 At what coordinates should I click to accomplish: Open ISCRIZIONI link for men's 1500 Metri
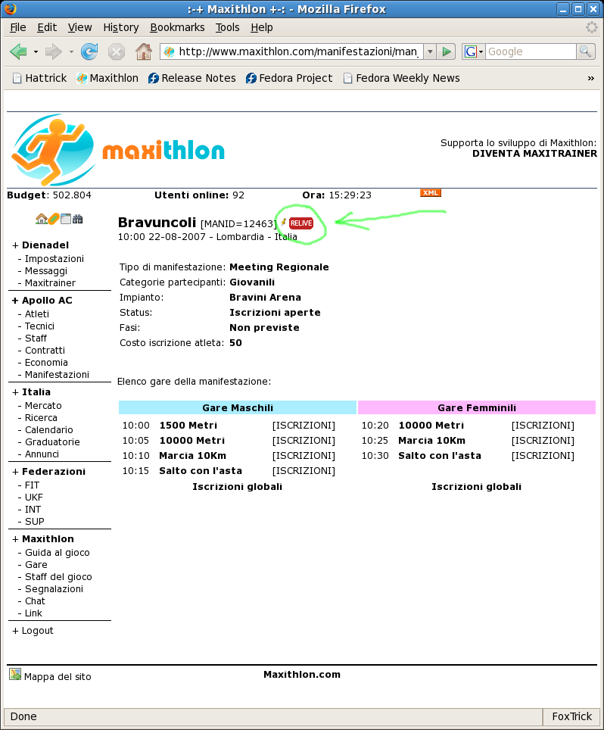pos(304,426)
